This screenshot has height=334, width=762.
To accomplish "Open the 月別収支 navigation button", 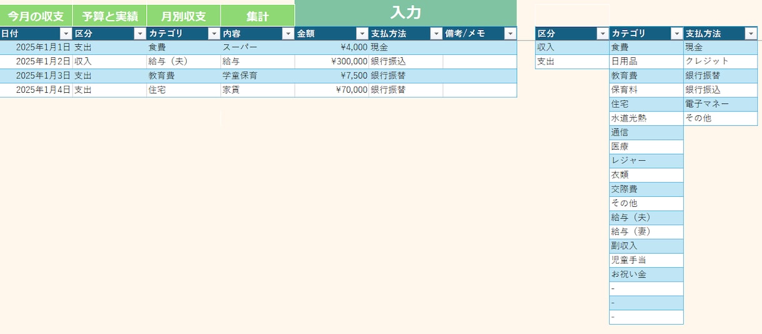I will (x=184, y=16).
